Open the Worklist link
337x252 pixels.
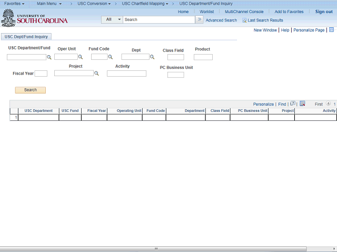[206, 12]
